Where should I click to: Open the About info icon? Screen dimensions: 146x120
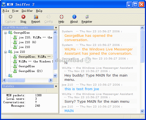coord(74,17)
